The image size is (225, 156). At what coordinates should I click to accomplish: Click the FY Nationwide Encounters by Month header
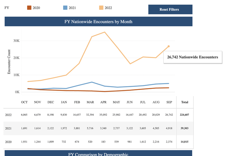click(x=98, y=22)
